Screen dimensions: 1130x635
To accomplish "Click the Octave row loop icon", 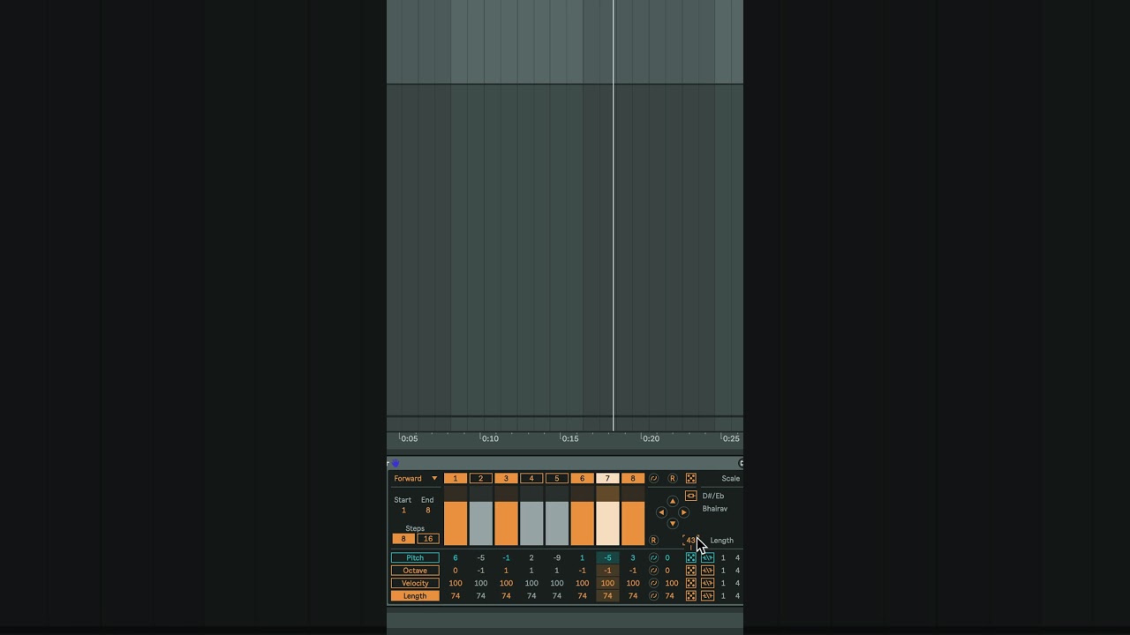I will tap(654, 571).
